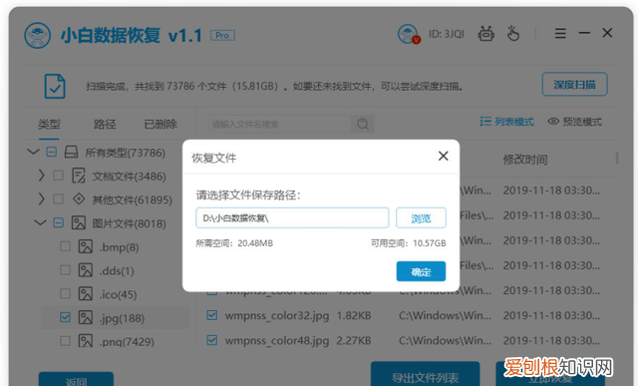Select the .ico(45) tree row label
This screenshot has height=386, width=638.
118,294
